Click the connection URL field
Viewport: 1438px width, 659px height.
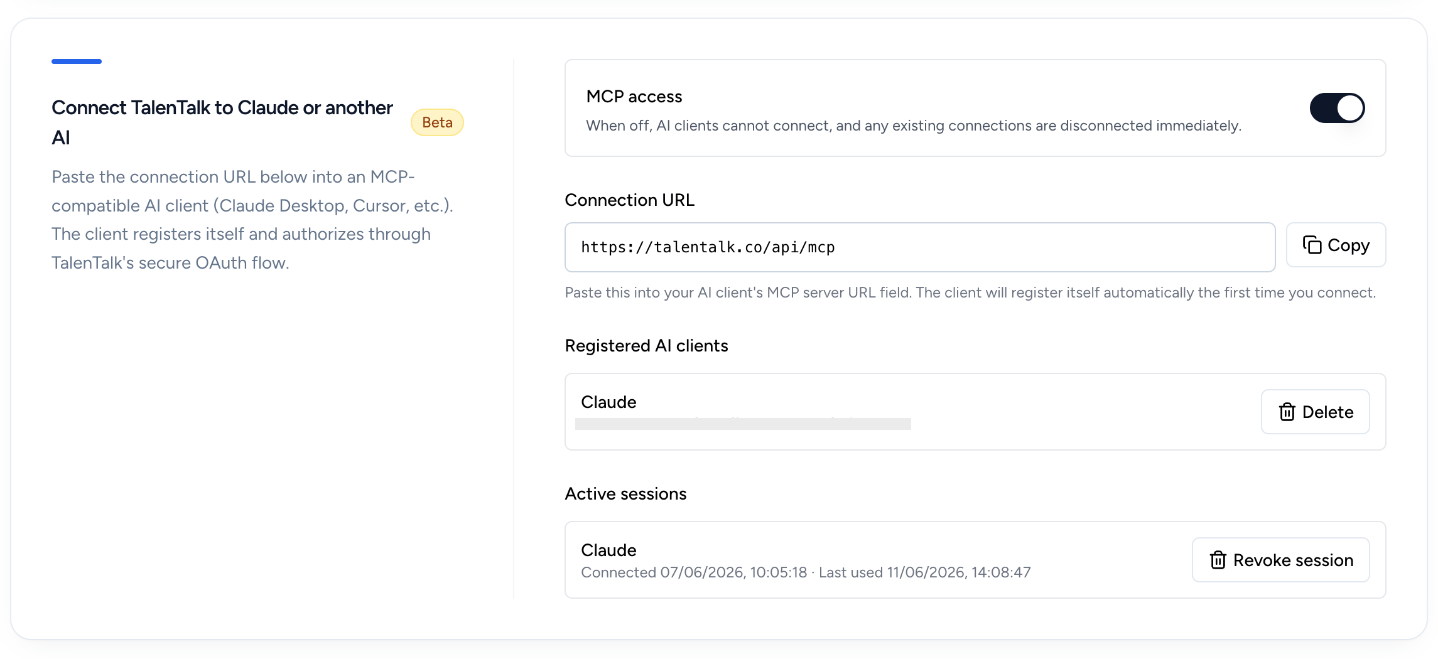pyautogui.click(x=920, y=247)
